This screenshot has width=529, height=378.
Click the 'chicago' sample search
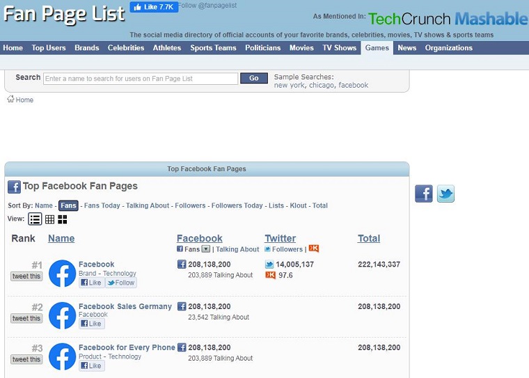[322, 85]
